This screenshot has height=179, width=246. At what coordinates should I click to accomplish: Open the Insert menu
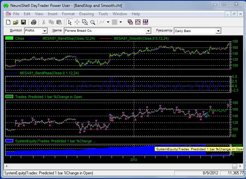[53, 14]
